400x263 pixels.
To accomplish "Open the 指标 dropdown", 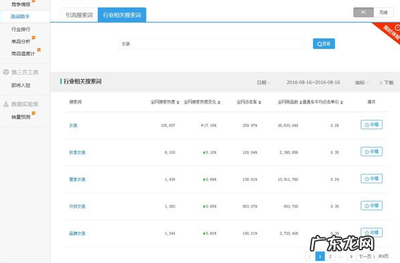I will 362,83.
